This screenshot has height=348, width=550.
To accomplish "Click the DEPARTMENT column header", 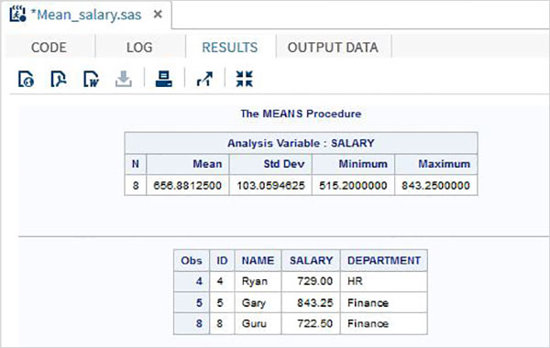I will pyautogui.click(x=384, y=260).
